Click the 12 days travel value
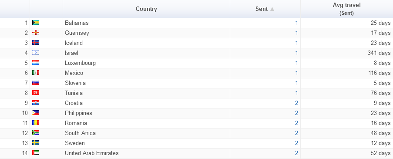Image resolution: width=393 pixels, height=159 pixels. point(381,143)
